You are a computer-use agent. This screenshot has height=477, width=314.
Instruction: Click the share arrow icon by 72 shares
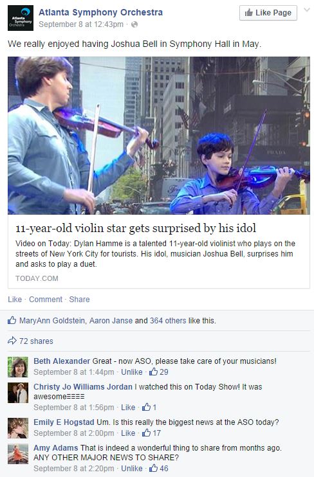click(12, 341)
